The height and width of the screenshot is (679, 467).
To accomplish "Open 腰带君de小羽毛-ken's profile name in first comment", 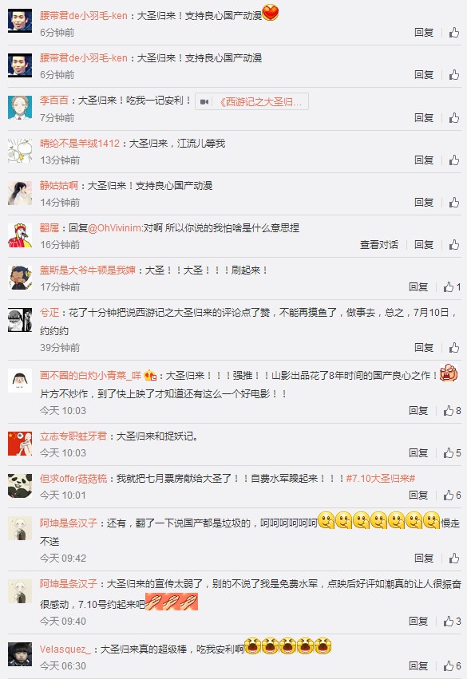I will point(84,16).
